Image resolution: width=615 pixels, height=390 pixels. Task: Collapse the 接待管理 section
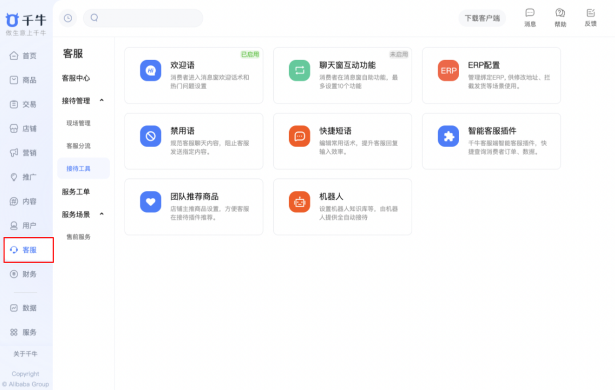(102, 101)
